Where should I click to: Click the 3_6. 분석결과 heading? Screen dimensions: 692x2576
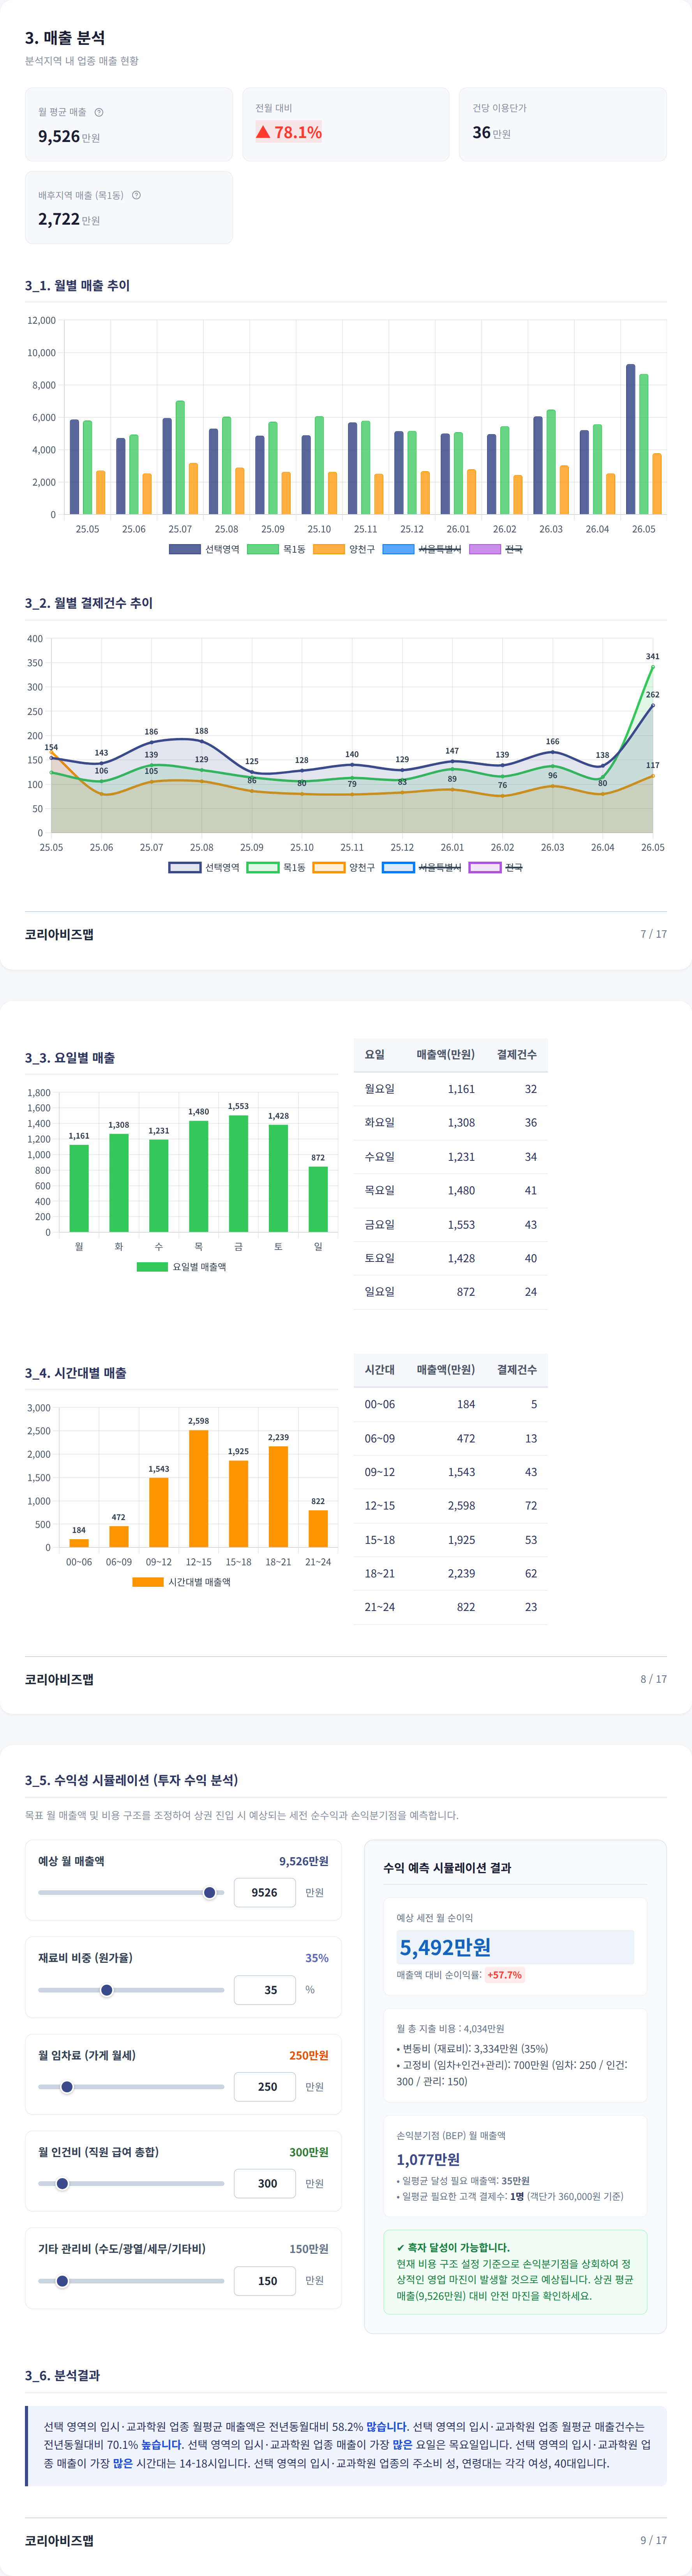tap(62, 2375)
